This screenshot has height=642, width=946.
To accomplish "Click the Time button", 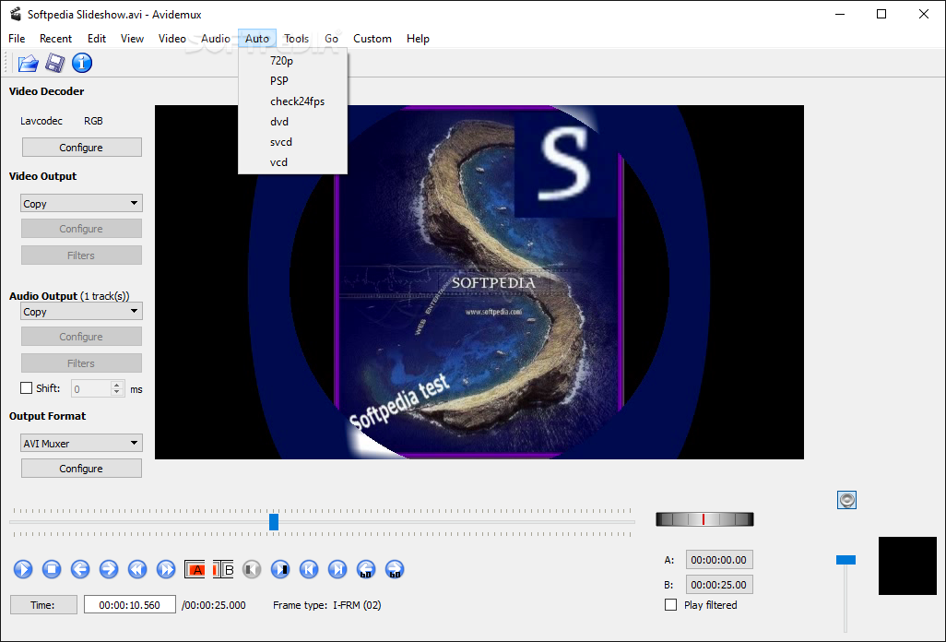I will (43, 604).
